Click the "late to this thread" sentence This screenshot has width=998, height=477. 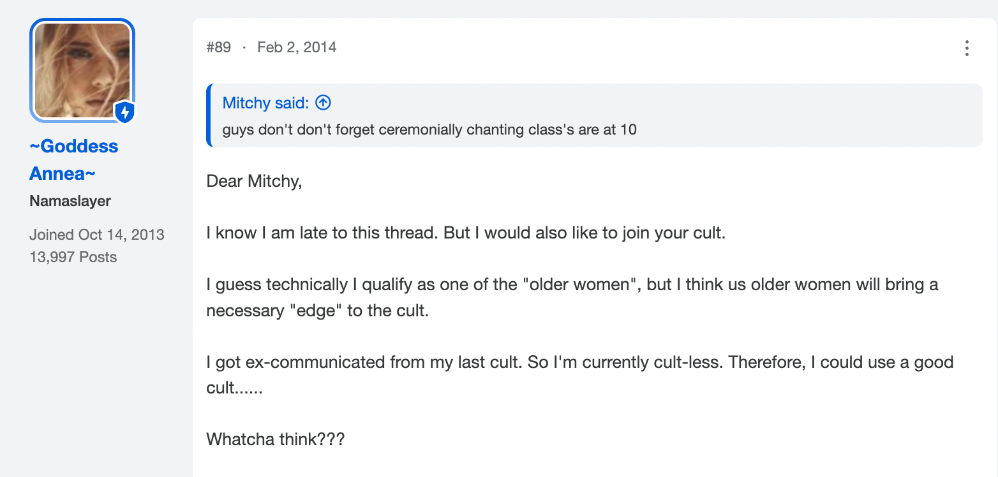[466, 233]
